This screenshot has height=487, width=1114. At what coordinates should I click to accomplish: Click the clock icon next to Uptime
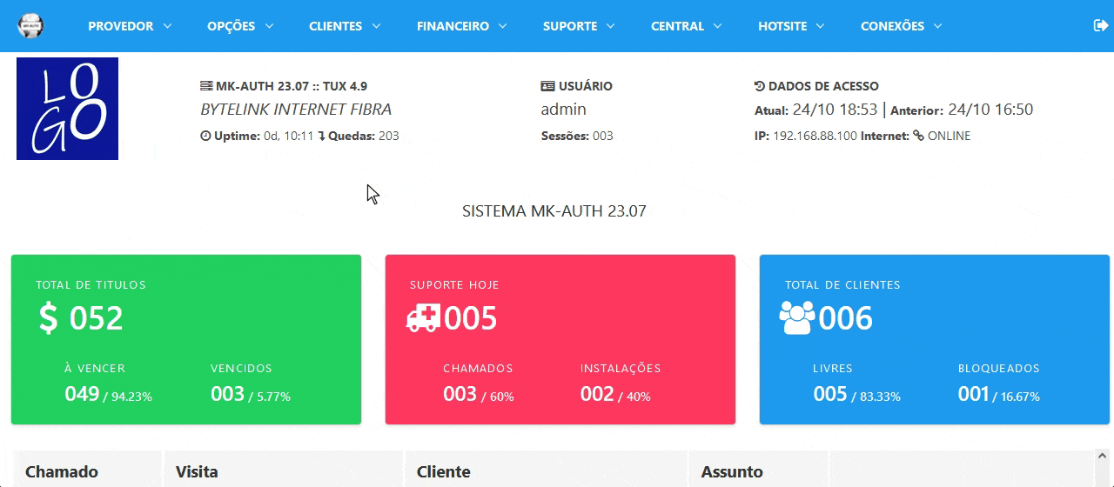coord(205,136)
